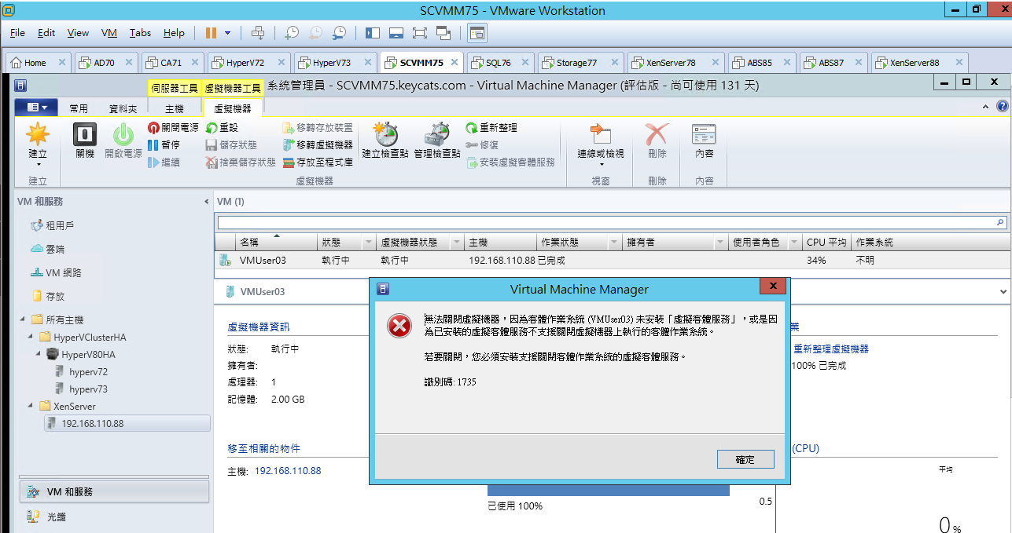Click 移轉虛擬機器 (Migrate Virtual Machine)

(x=318, y=144)
